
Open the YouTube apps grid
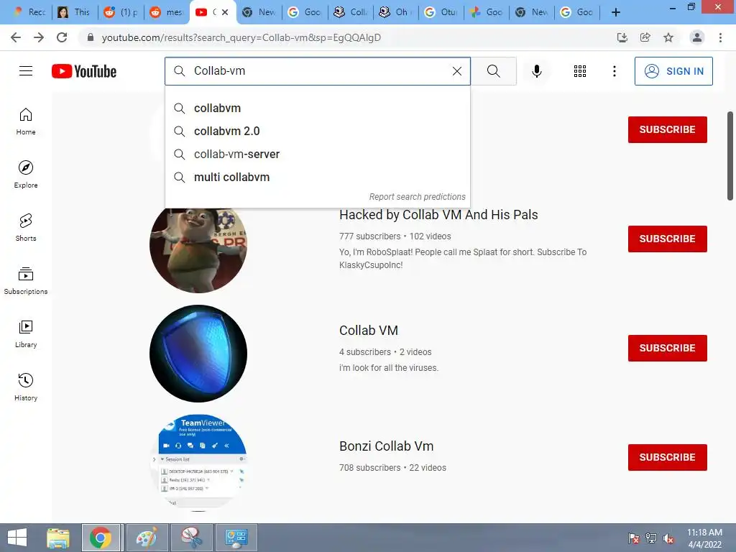tap(580, 71)
